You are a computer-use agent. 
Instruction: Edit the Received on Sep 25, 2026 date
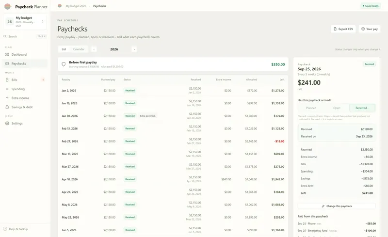click(x=337, y=136)
